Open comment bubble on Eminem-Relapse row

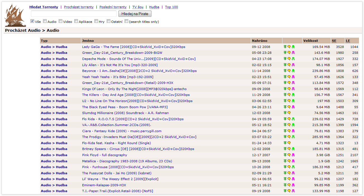click(289, 185)
